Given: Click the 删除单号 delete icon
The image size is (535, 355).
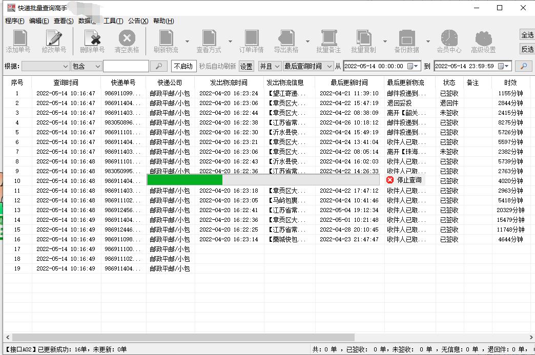Looking at the screenshot, I should tap(91, 41).
